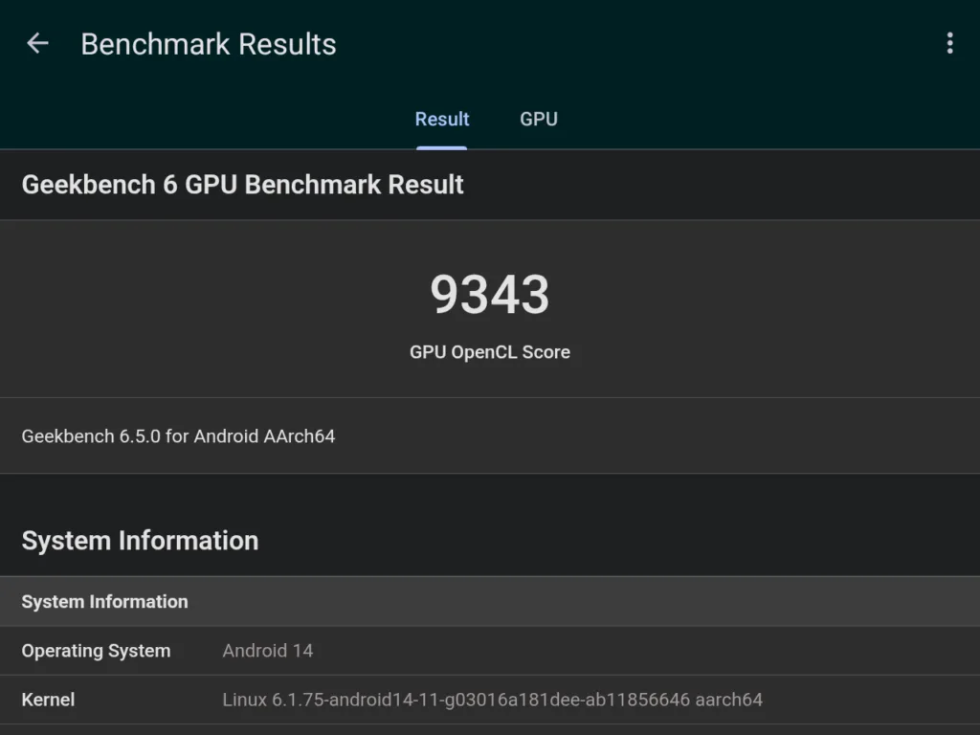
Task: Click the Kernel label
Action: tap(48, 700)
